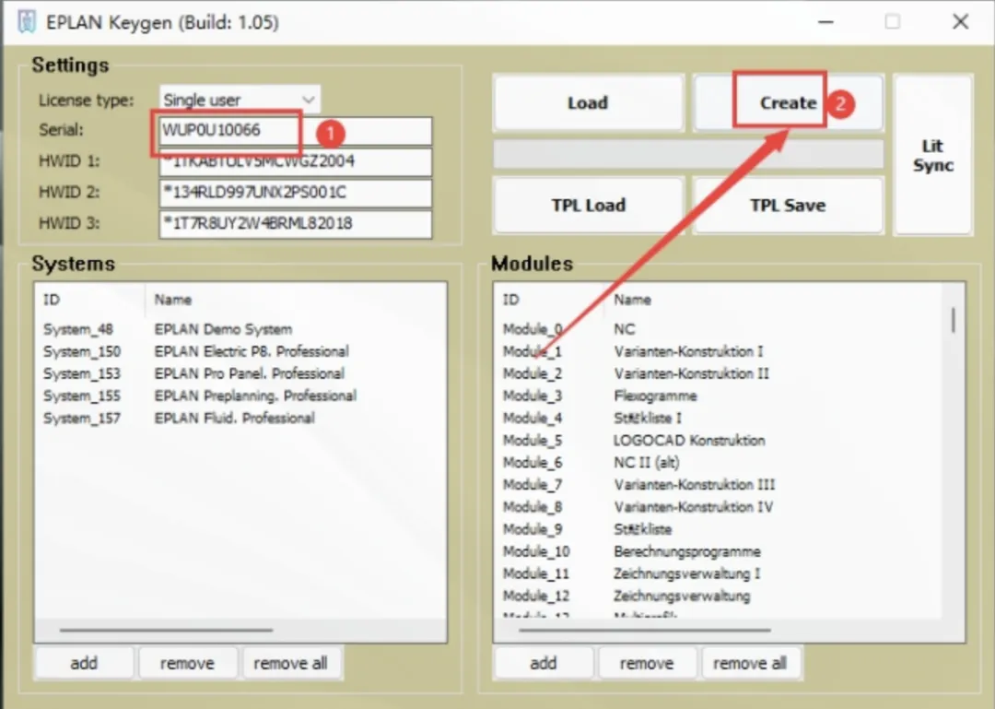Select Module_5 LOGOCAD Konstruktion row

coord(719,441)
